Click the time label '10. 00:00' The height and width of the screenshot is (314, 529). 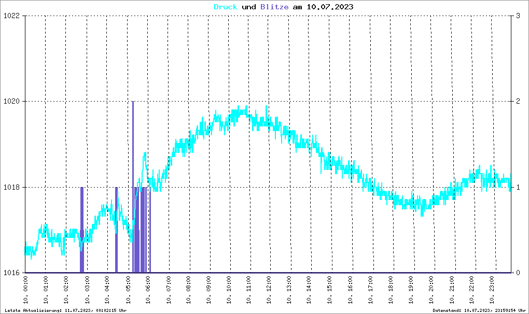tap(25, 290)
